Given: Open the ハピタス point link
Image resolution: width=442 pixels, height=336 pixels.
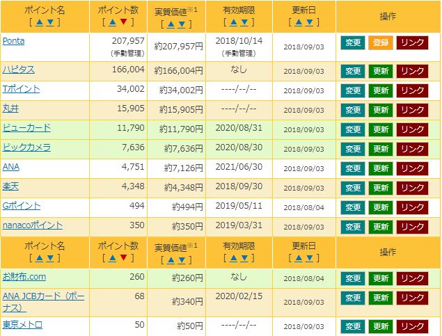Looking at the screenshot, I should tap(19, 70).
